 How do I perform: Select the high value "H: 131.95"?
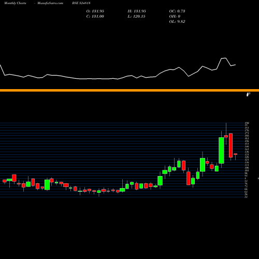point(137,11)
